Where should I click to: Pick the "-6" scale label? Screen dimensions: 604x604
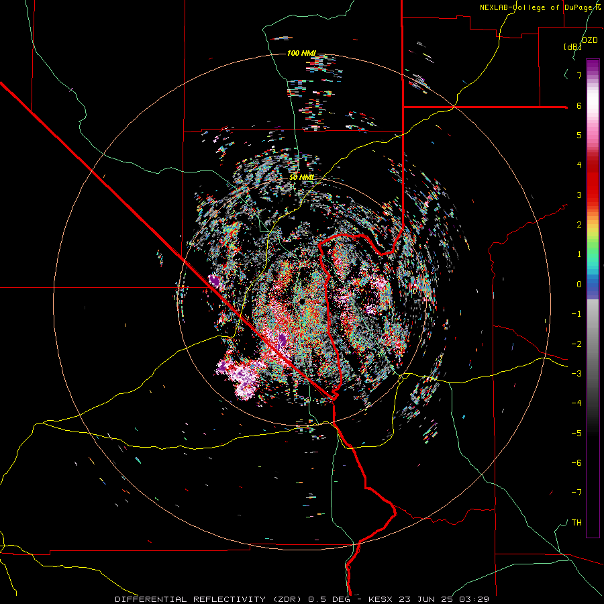click(x=576, y=463)
